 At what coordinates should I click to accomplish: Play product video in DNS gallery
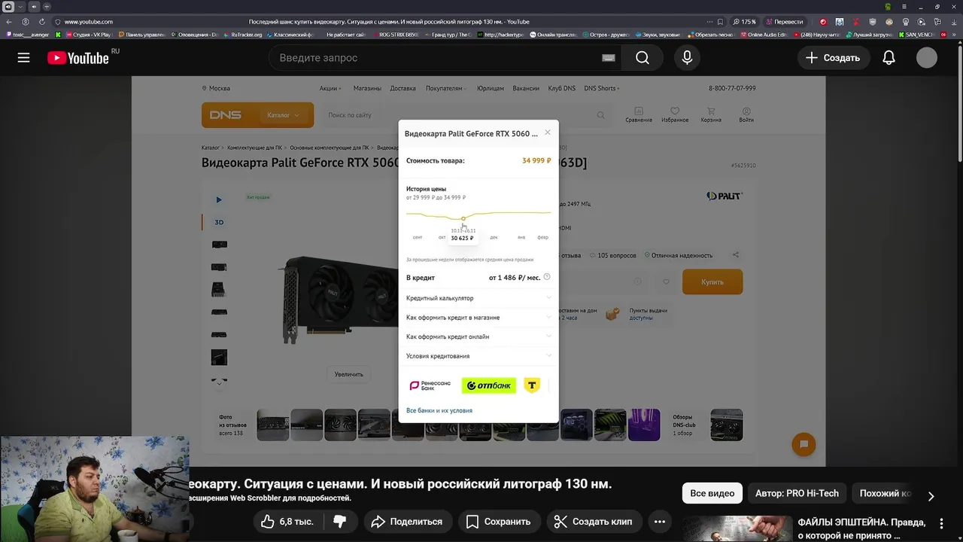[x=219, y=199]
